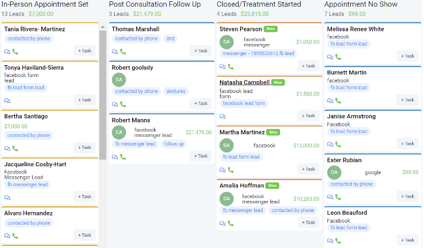Add task to Robert Manns card
Image resolution: width=424 pixels, height=248 pixels.
[x=201, y=156]
